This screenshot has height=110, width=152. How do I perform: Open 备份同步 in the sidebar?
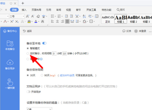10,65
